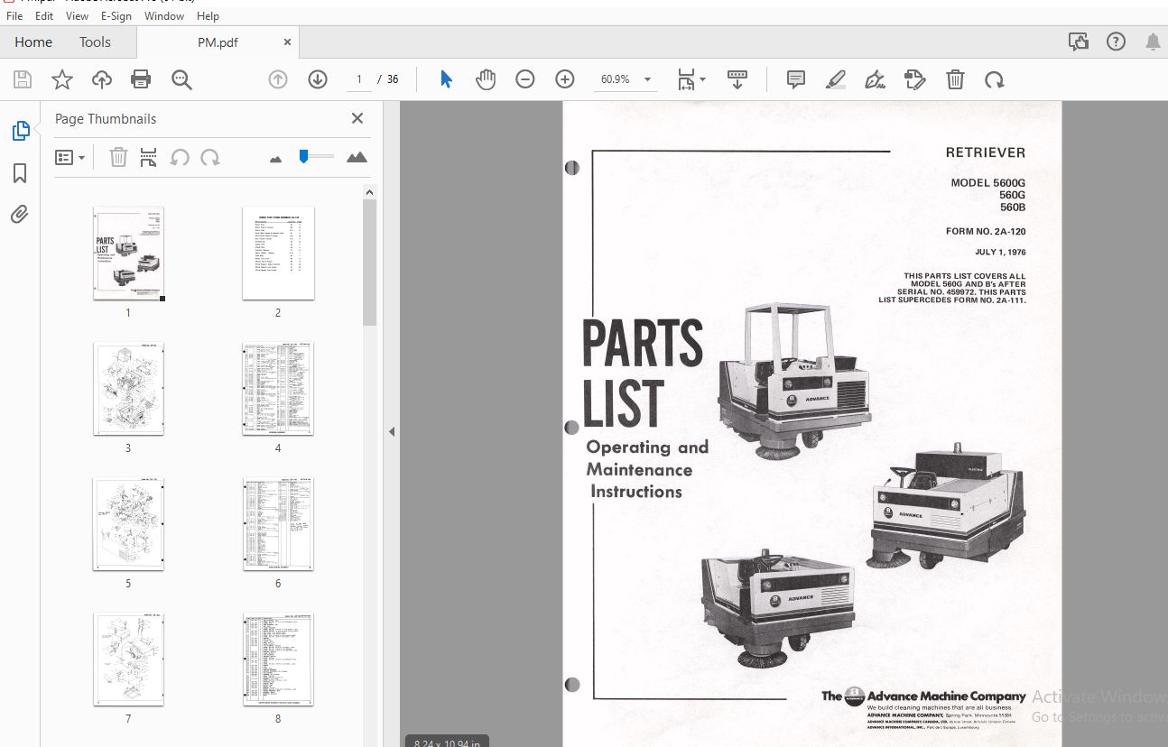
Task: Go to previous page arrow
Action: click(x=278, y=79)
